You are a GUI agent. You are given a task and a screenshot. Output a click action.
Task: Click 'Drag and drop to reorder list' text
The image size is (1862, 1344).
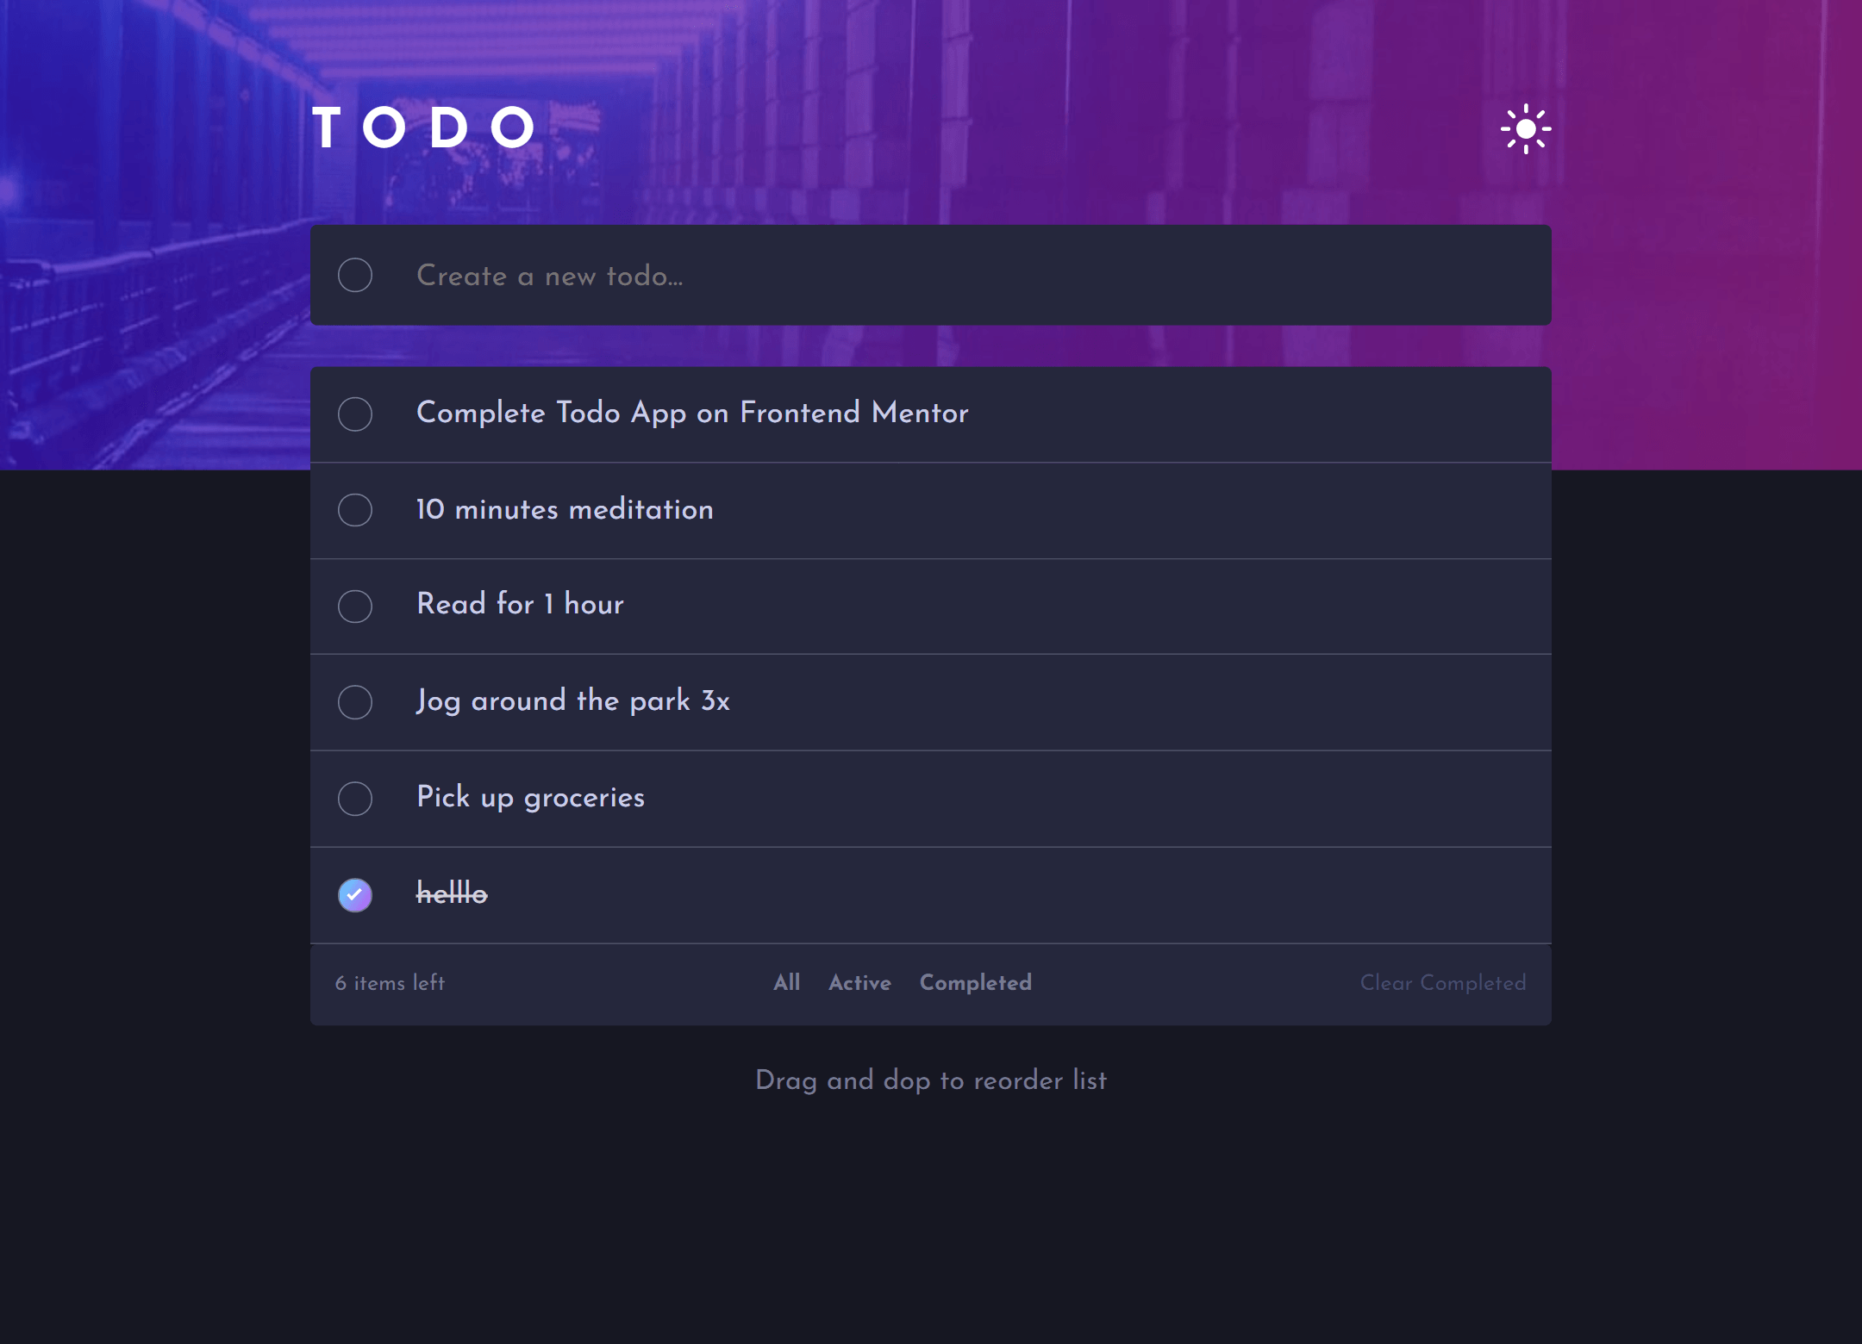click(931, 1081)
